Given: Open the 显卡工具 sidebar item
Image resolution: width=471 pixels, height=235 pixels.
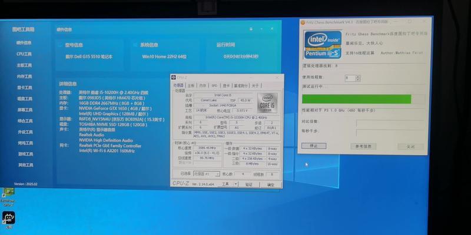Looking at the screenshot, I should coord(25,88).
